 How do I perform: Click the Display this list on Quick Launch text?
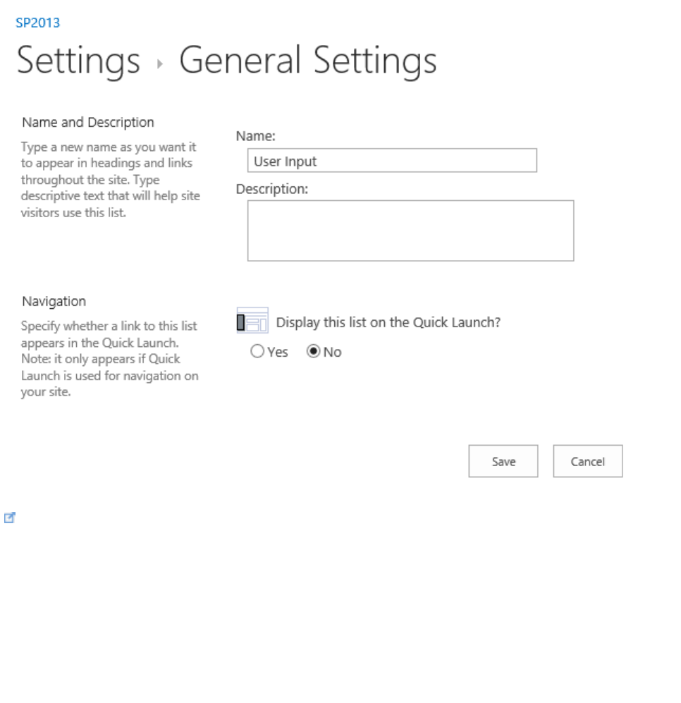click(388, 322)
